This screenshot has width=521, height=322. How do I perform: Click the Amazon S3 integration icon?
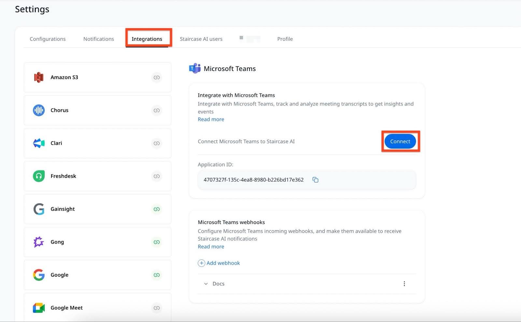click(x=38, y=77)
